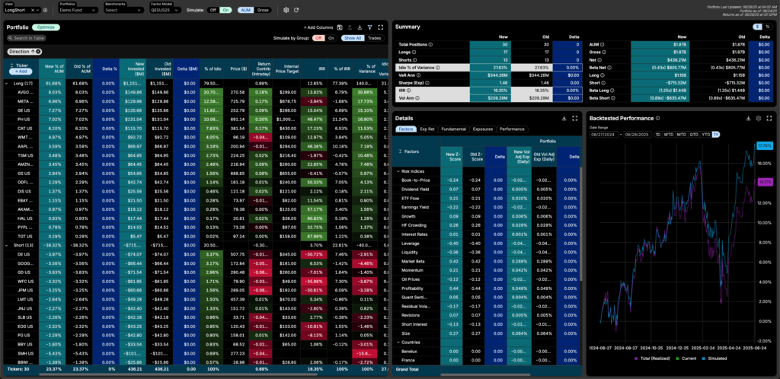Switch Summary to percent mode
The height and width of the screenshot is (379, 780).
tap(768, 27)
